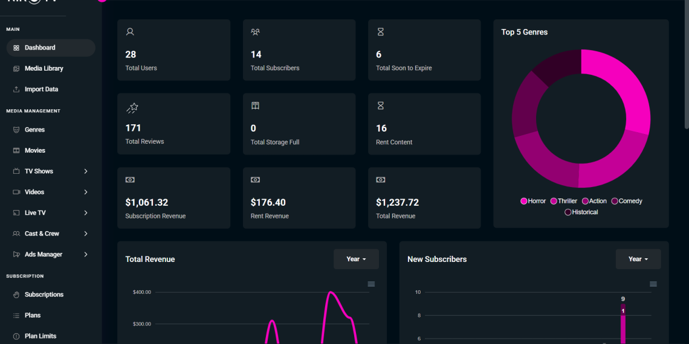Image resolution: width=689 pixels, height=344 pixels.
Task: Click the Media Library sidebar icon
Action: pos(16,69)
